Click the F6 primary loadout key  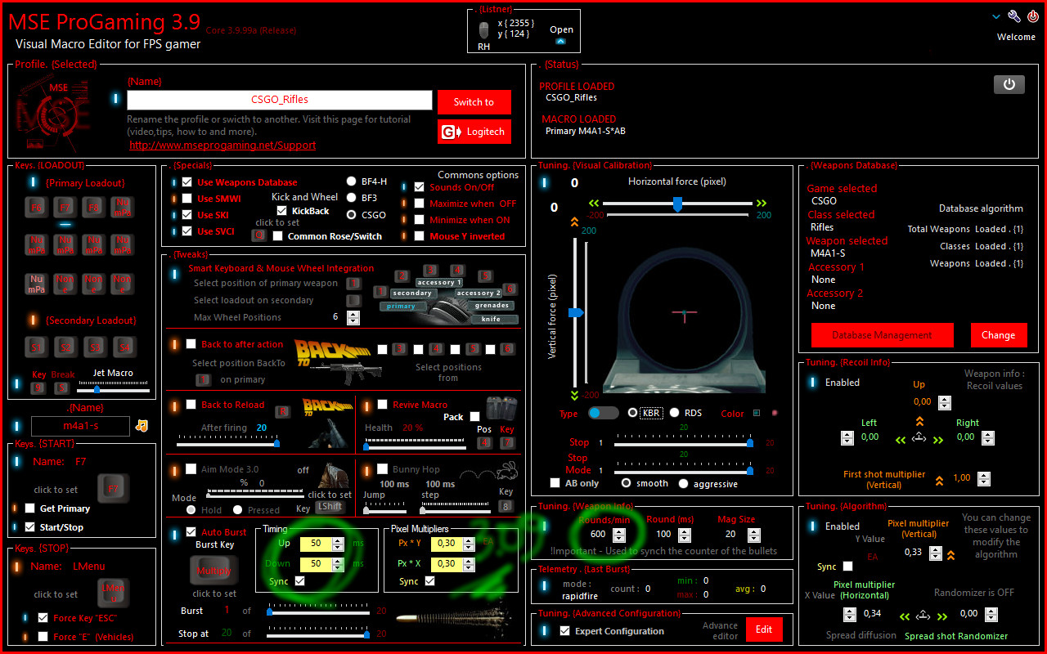click(36, 207)
